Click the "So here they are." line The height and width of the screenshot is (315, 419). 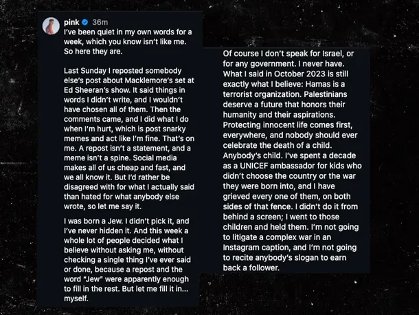tap(93, 51)
